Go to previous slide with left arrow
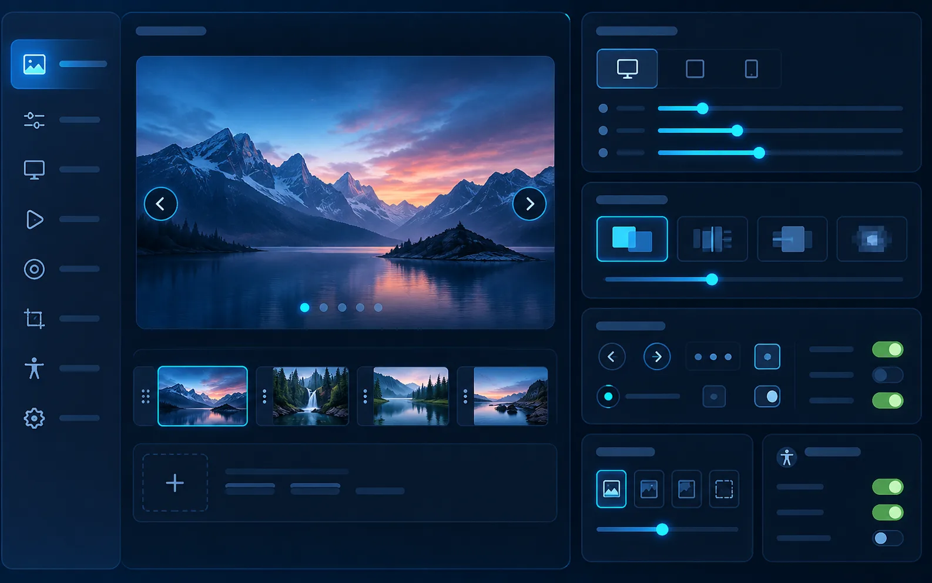The width and height of the screenshot is (932, 583). [x=160, y=204]
